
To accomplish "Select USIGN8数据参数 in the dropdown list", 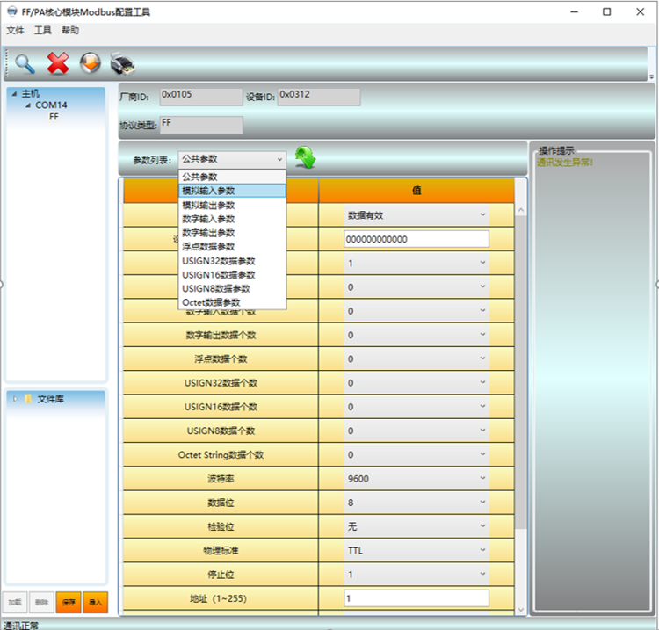I will pos(233,289).
